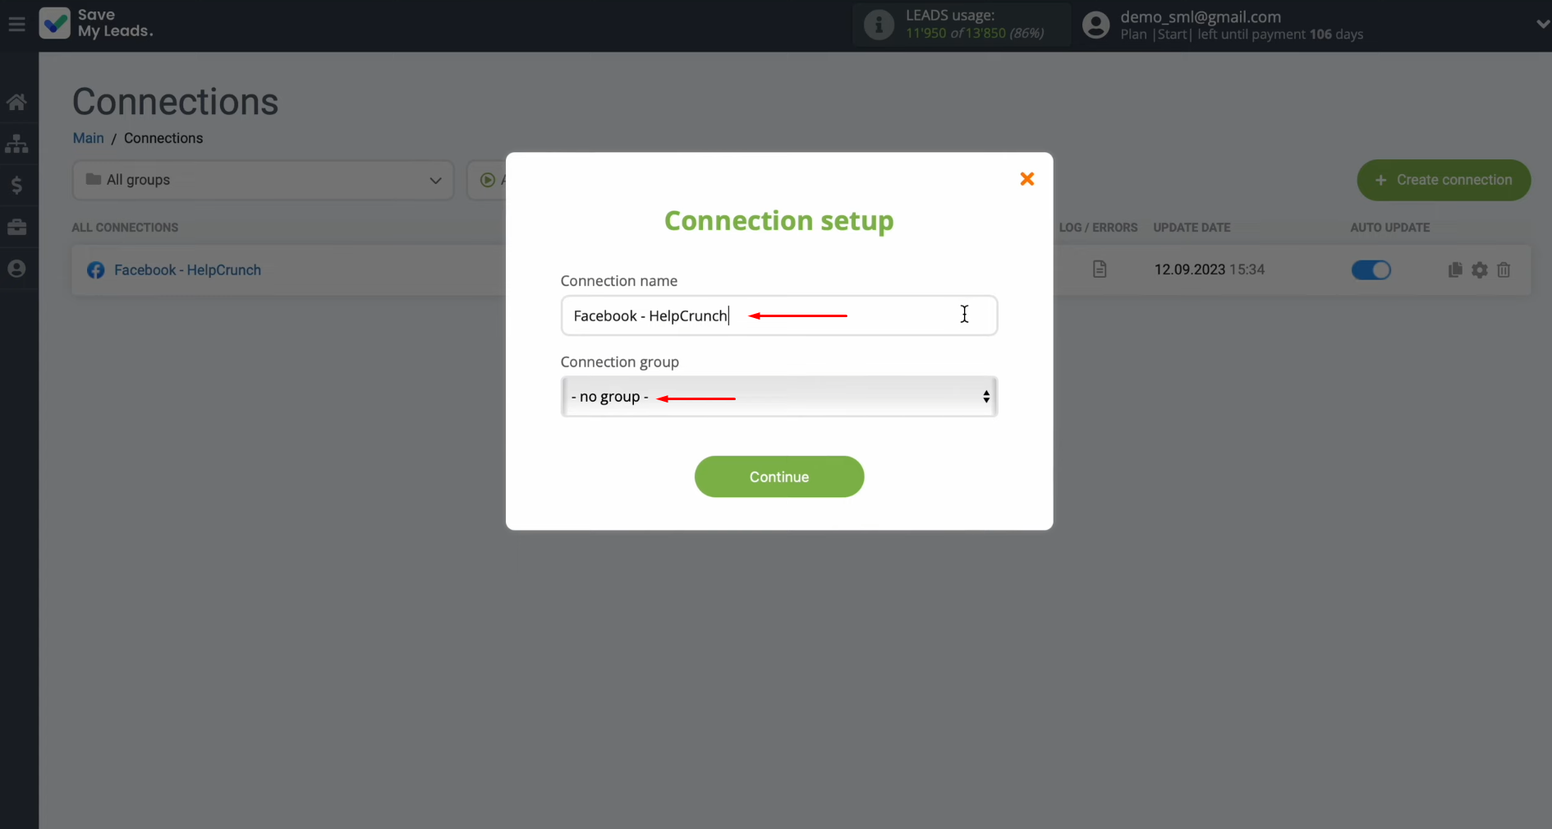Open the Connection group dropdown
This screenshot has height=829, width=1552.
click(778, 397)
